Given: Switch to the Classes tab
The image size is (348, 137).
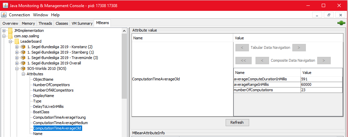Looking at the screenshot, I should [x=62, y=23].
